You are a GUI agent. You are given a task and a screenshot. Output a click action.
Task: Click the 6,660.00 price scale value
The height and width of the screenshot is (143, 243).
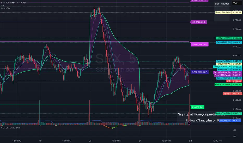[237, 55]
